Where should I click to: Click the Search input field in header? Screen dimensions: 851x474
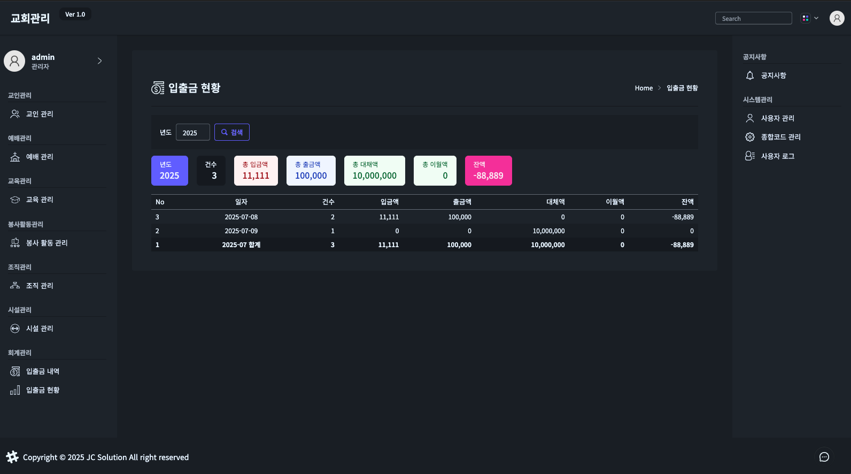point(753,18)
